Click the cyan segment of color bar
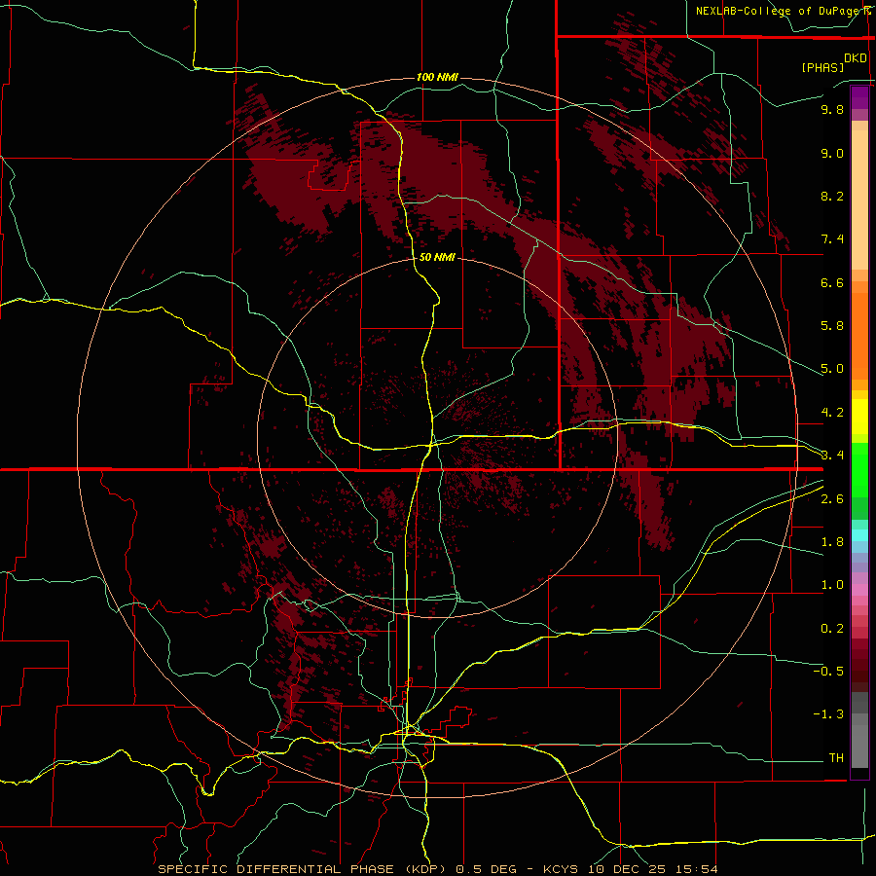 coord(859,535)
